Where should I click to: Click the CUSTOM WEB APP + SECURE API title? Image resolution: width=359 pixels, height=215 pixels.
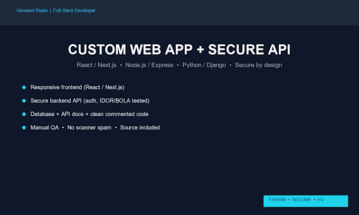(179, 49)
